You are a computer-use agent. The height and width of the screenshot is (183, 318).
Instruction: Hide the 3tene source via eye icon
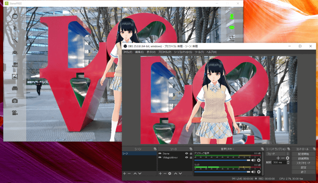tap(186, 154)
